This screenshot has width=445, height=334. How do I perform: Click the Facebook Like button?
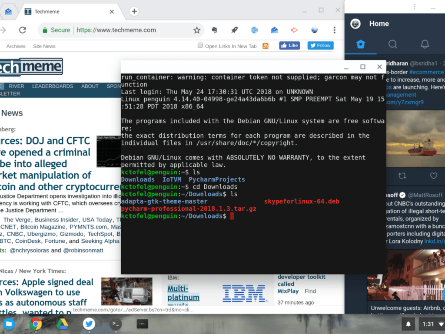[x=290, y=45]
